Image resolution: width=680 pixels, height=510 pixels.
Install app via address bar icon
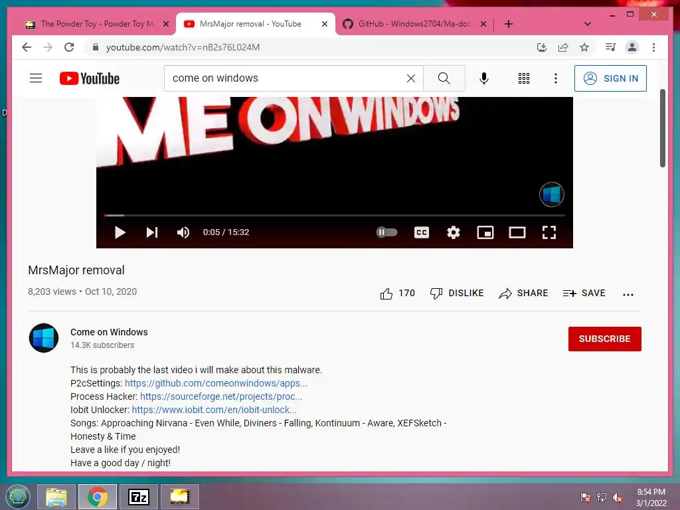pos(542,47)
